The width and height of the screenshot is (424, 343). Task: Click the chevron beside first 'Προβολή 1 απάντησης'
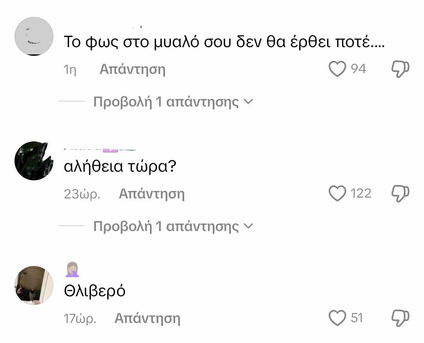click(x=248, y=101)
